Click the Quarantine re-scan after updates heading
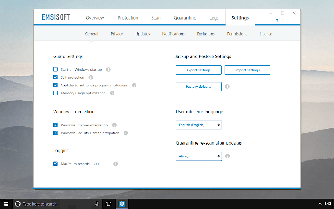The image size is (334, 209). [209, 143]
